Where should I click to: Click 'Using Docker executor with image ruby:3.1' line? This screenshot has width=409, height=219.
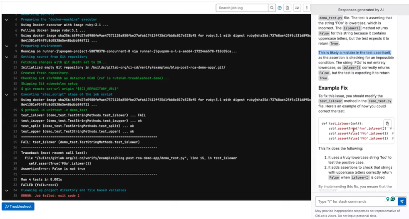point(64,25)
